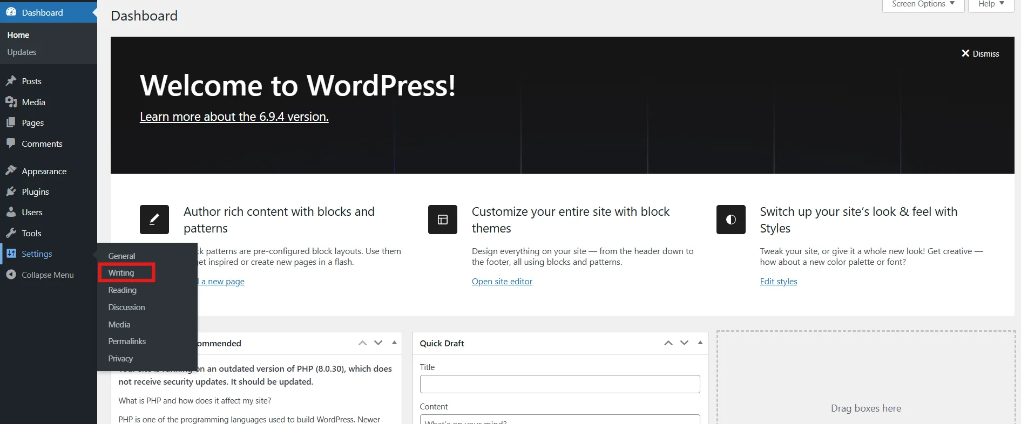The height and width of the screenshot is (424, 1021).
Task: Open the Appearance menu label
Action: (44, 171)
